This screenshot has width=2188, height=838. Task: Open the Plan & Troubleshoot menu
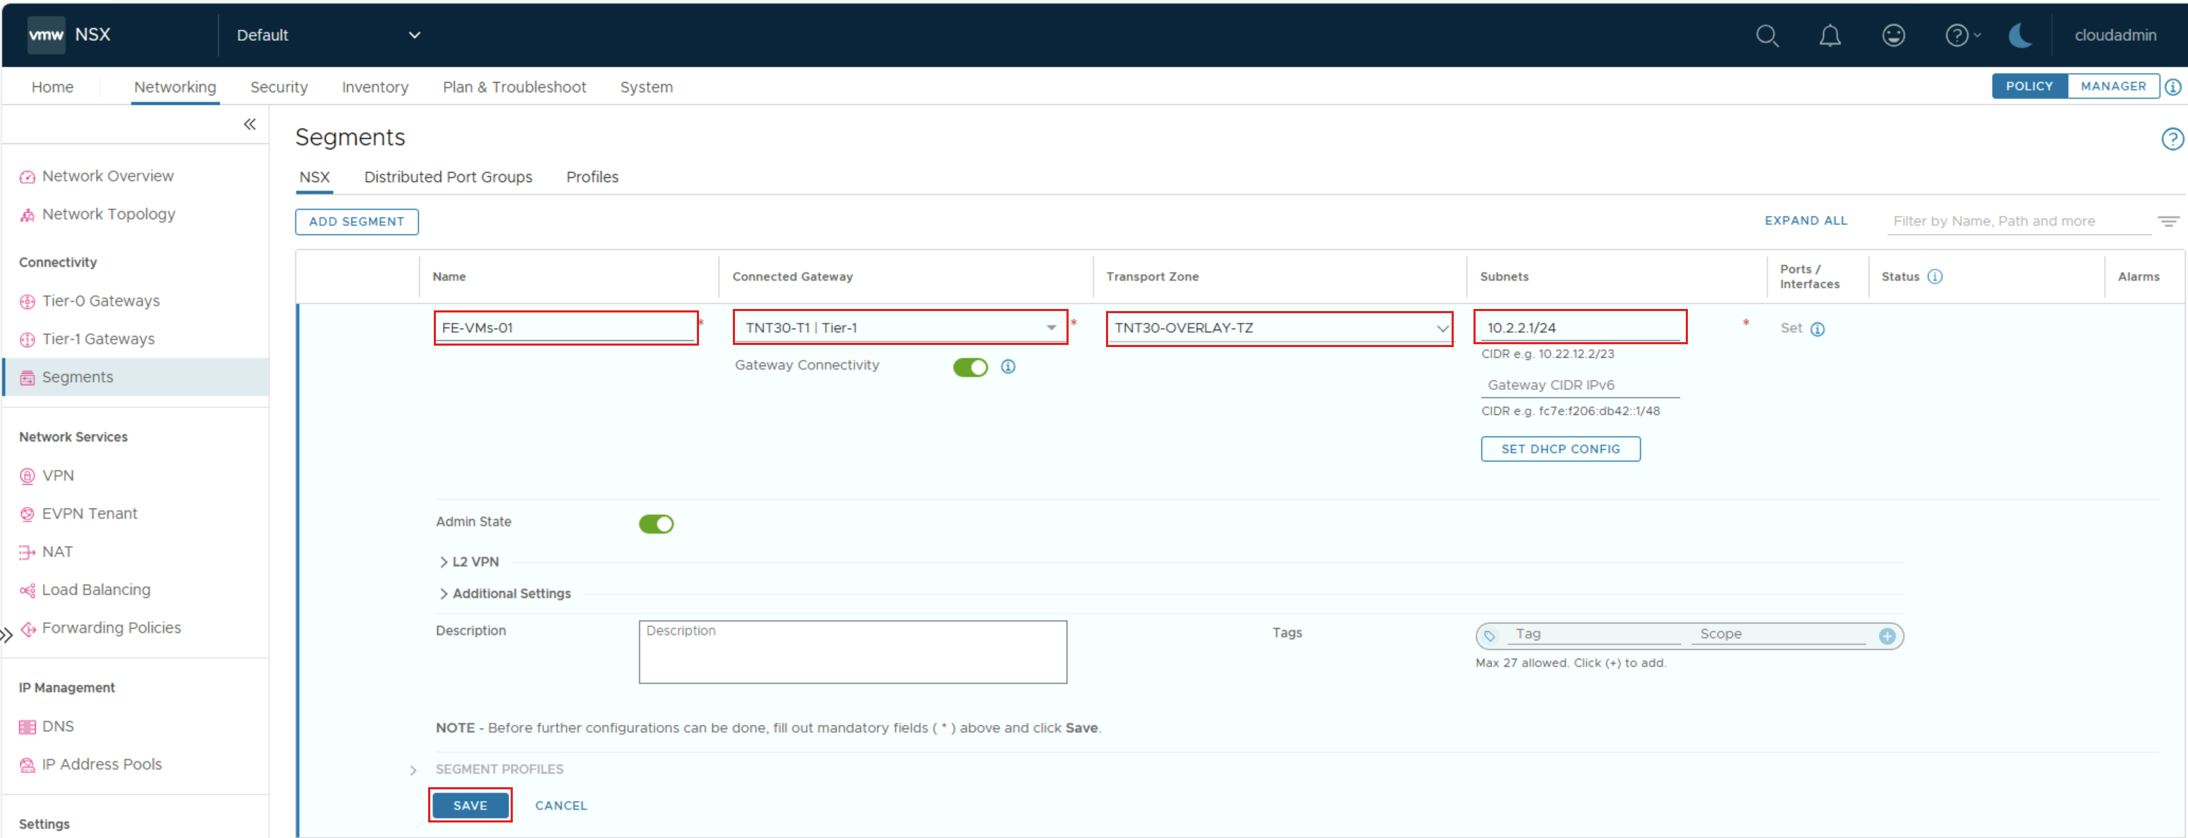click(x=514, y=86)
